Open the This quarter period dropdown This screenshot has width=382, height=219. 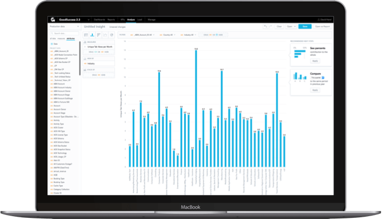[x=317, y=78]
